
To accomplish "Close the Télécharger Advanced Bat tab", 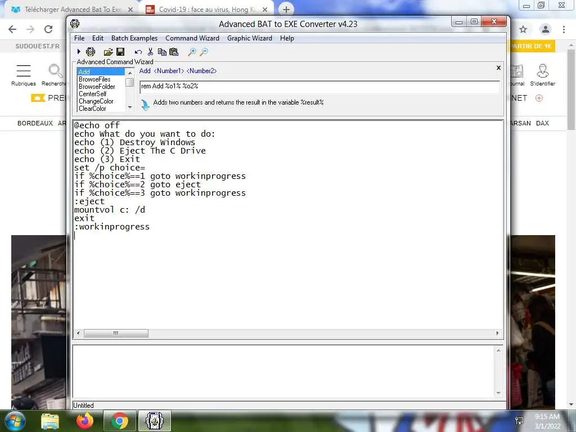I will (130, 10).
